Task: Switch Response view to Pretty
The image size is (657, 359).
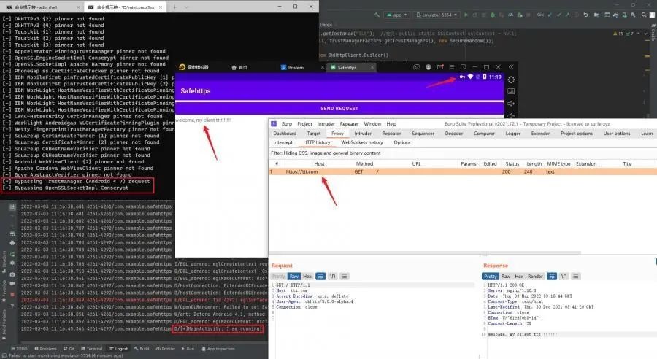Action: pyautogui.click(x=491, y=277)
